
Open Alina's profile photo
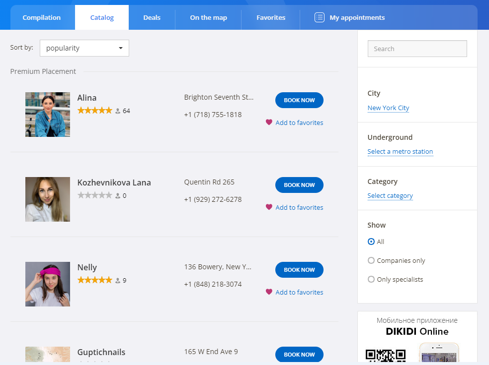point(48,115)
